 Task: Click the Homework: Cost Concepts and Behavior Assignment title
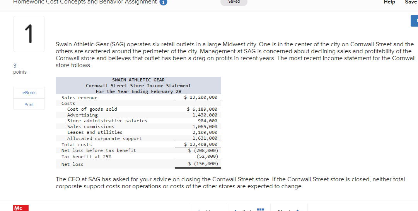[85, 2]
